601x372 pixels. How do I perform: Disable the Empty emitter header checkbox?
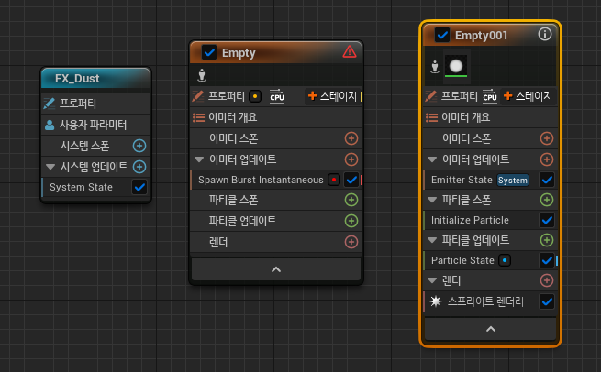(209, 52)
